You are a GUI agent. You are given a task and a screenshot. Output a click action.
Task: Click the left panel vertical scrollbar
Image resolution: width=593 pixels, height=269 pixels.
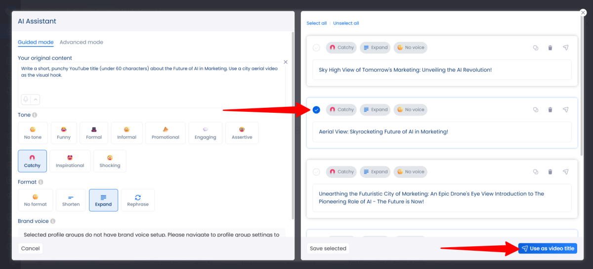point(294,126)
